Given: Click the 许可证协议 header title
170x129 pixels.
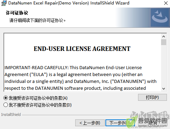Looking at the screenshot, I should coord(17,13).
